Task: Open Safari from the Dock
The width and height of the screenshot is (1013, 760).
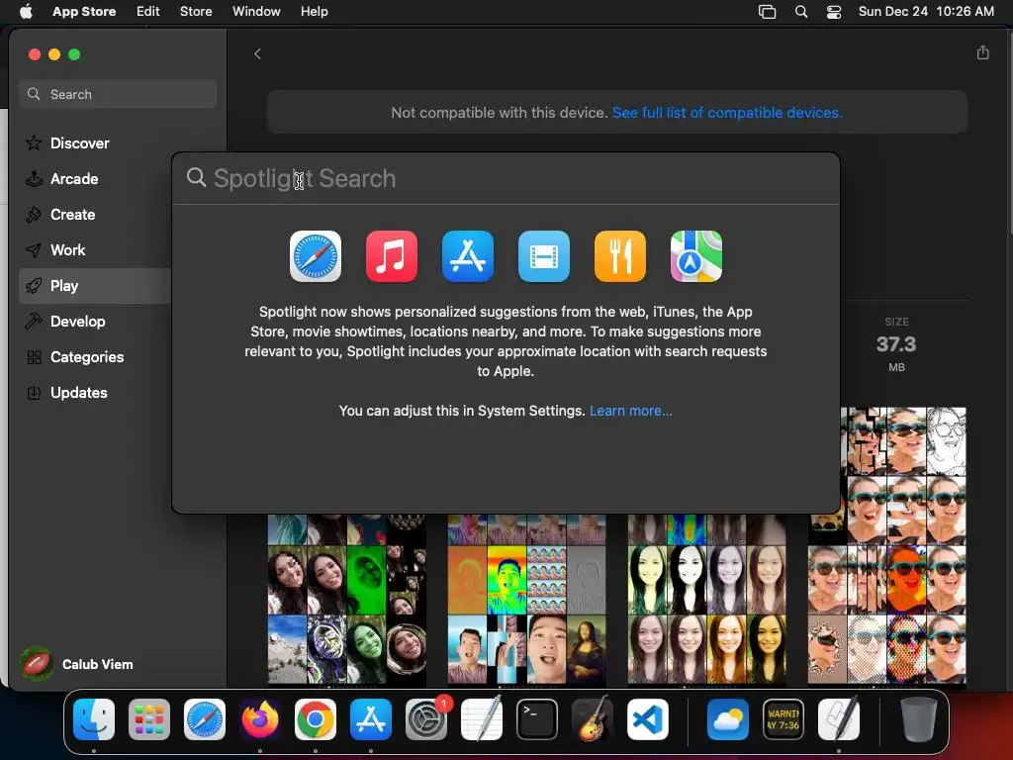Action: [205, 719]
